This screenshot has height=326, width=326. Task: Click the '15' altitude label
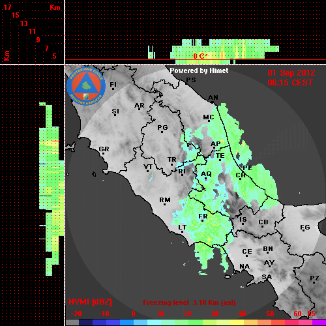[x=16, y=15]
